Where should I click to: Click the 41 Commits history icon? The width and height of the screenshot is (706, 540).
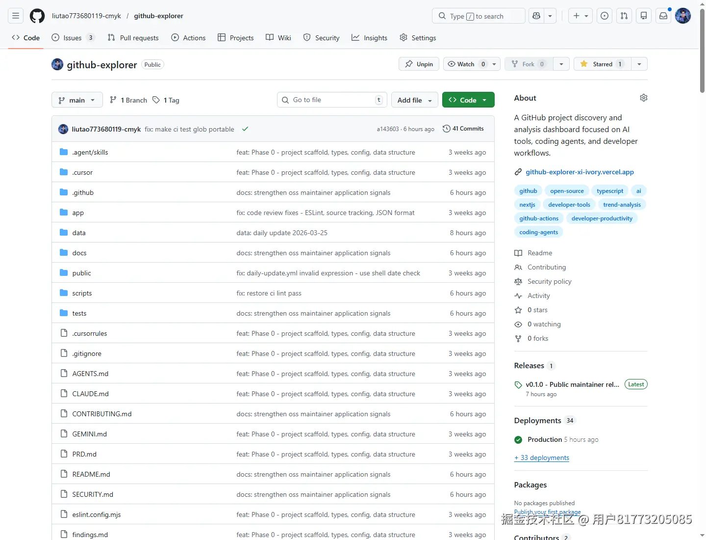click(x=446, y=129)
